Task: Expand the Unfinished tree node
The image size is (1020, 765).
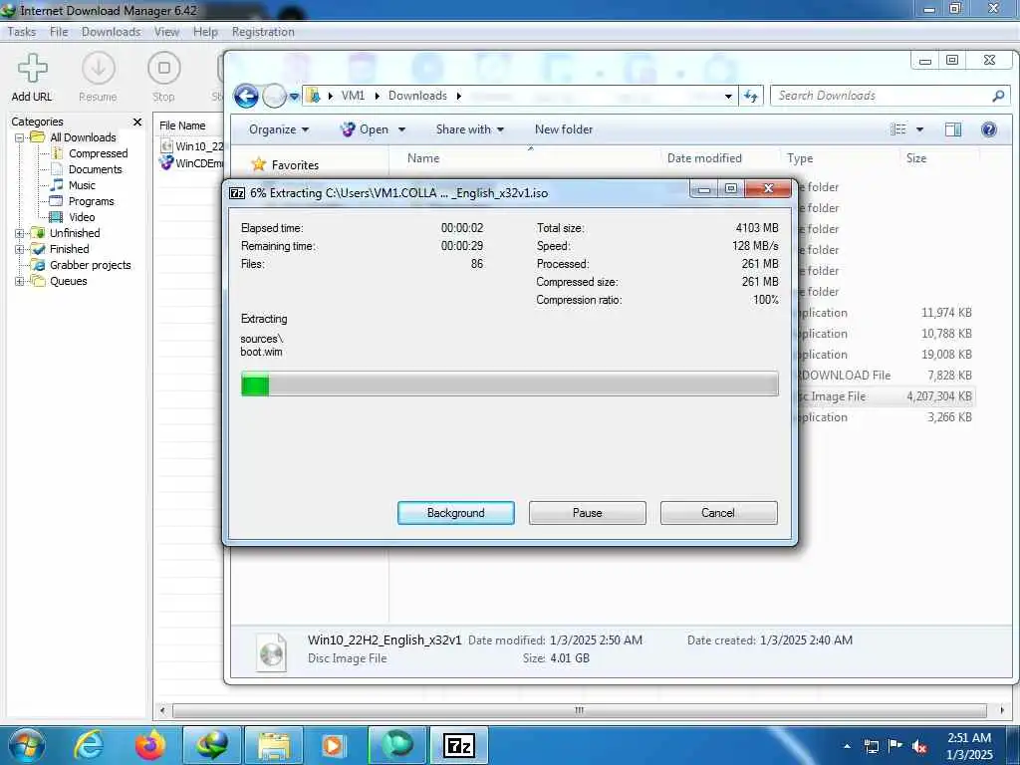Action: coord(20,233)
